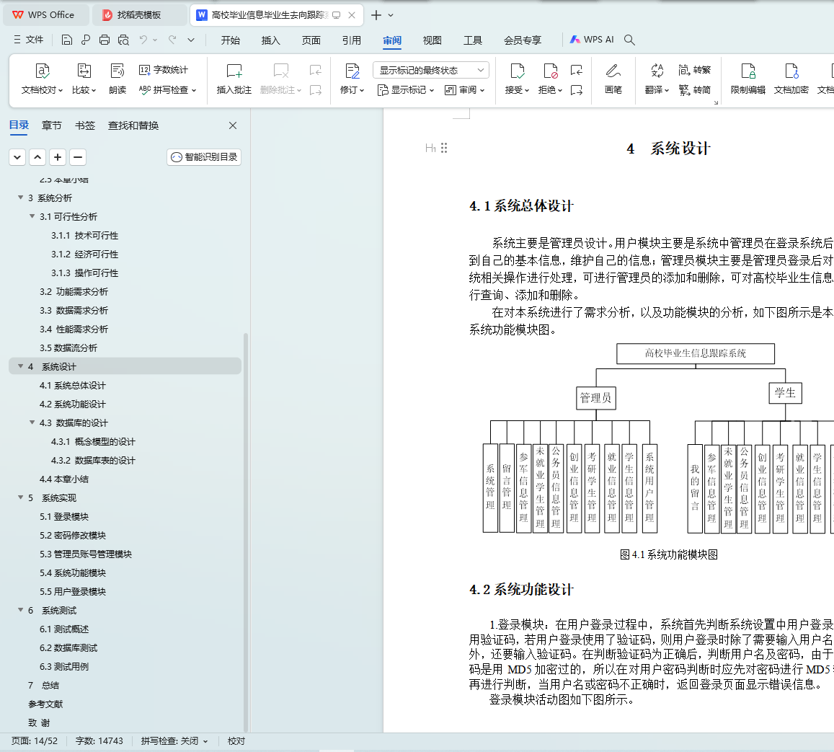Open the quick access toolbar customize arrow
Viewport: 834px width, 752px height.
191,40
